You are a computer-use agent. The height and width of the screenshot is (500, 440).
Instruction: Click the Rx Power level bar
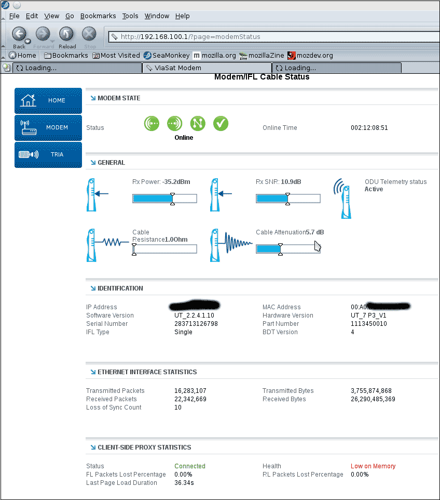click(x=164, y=199)
